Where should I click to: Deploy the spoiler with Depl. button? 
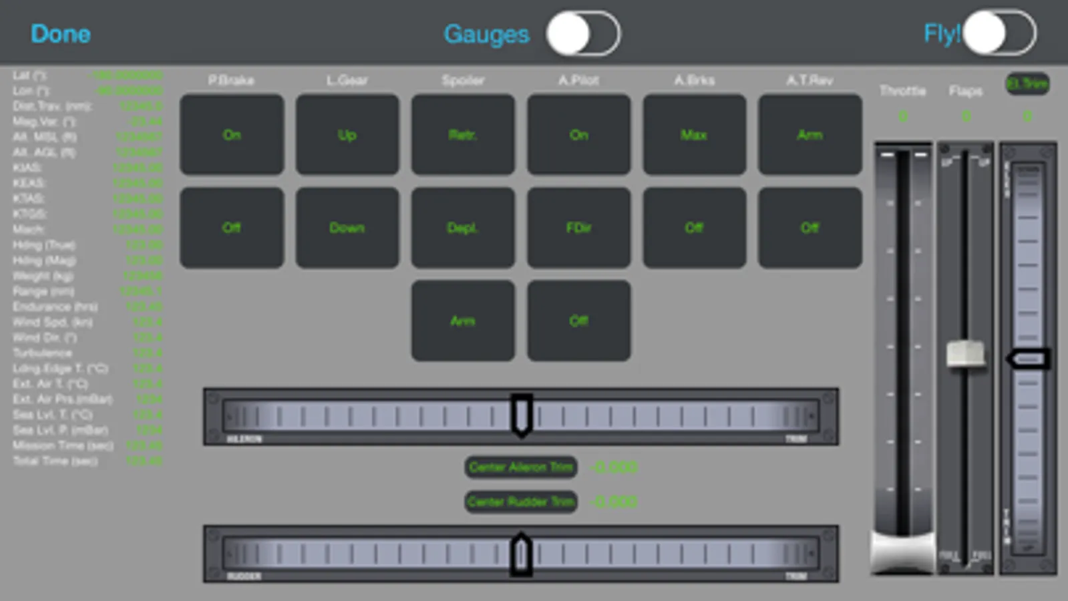coord(463,228)
